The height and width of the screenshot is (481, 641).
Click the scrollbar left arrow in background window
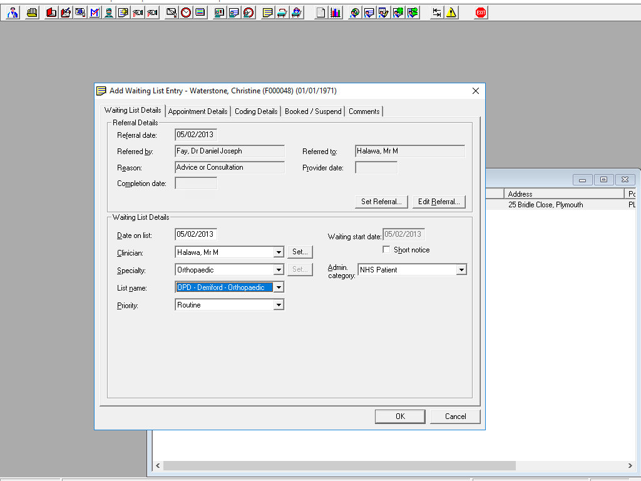tap(158, 465)
